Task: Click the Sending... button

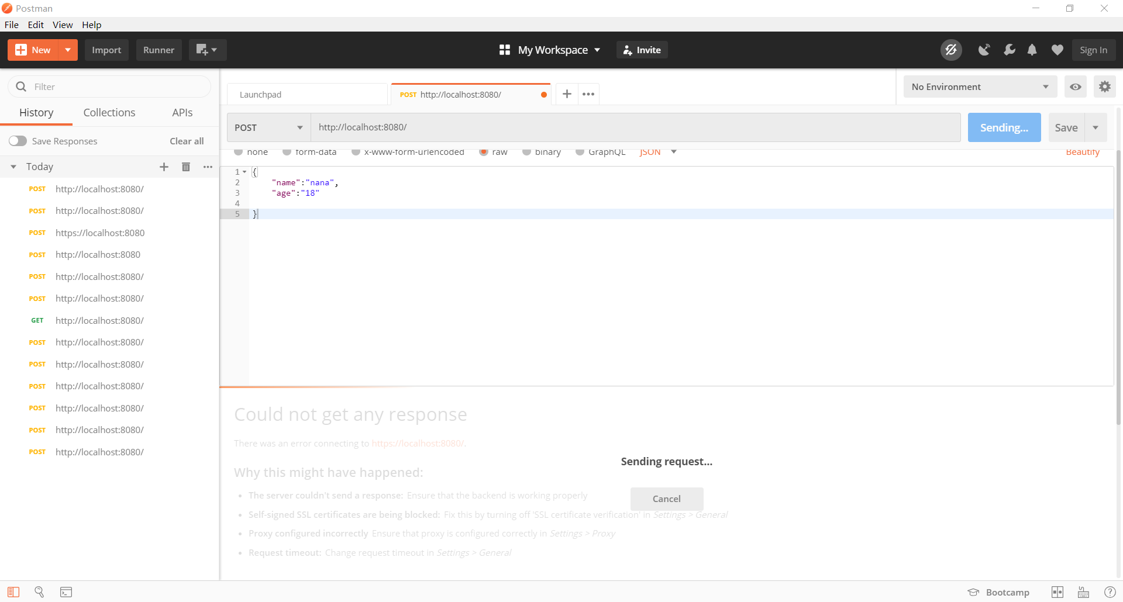Action: click(1004, 127)
